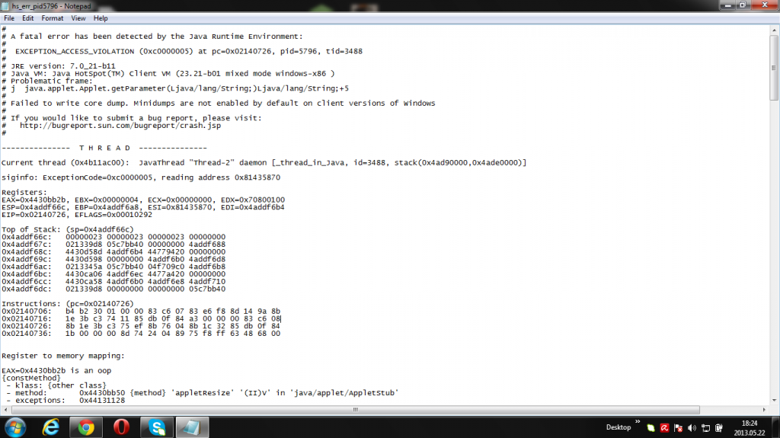Click the horizontal scrollbar left arrow
Screen dimensions: 780x438
pos(5,410)
